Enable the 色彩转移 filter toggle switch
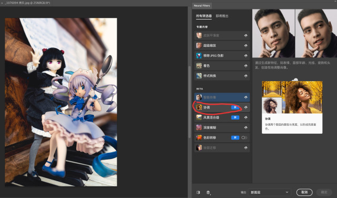Screen dimensions: 337x198 coord(244,137)
